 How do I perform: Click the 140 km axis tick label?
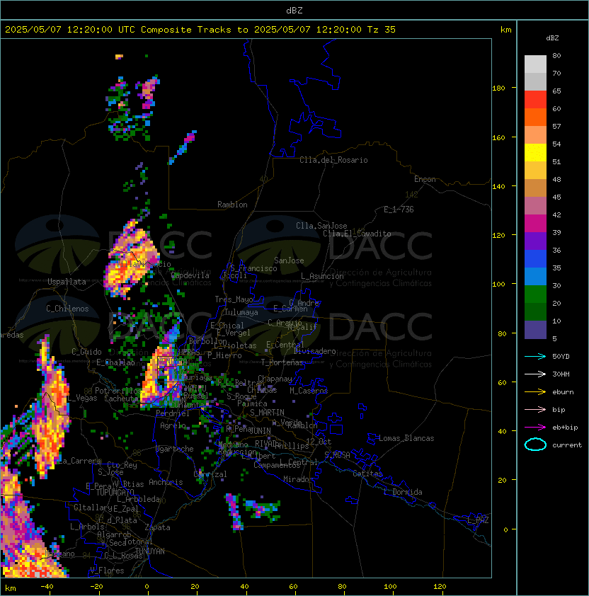point(498,187)
